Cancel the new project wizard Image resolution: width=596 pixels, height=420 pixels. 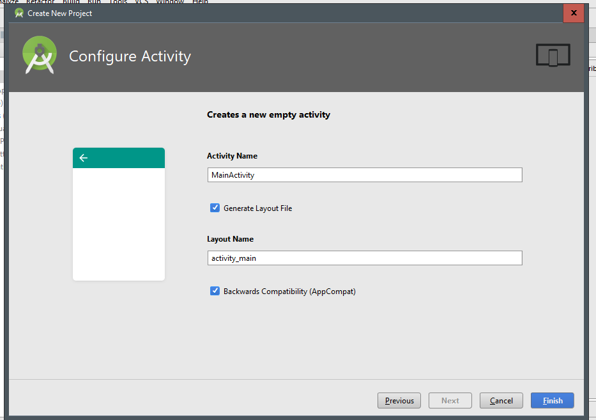point(501,401)
